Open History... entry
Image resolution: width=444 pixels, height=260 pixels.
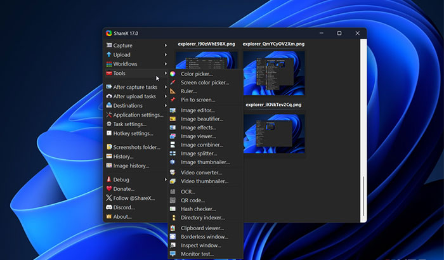click(136, 157)
